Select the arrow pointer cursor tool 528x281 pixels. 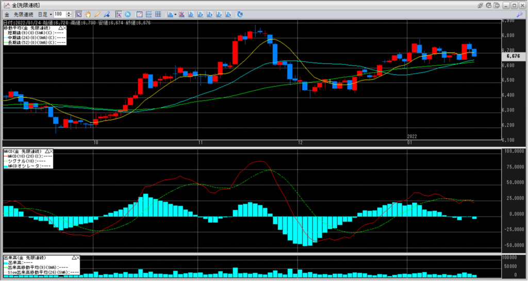(x=78, y=14)
